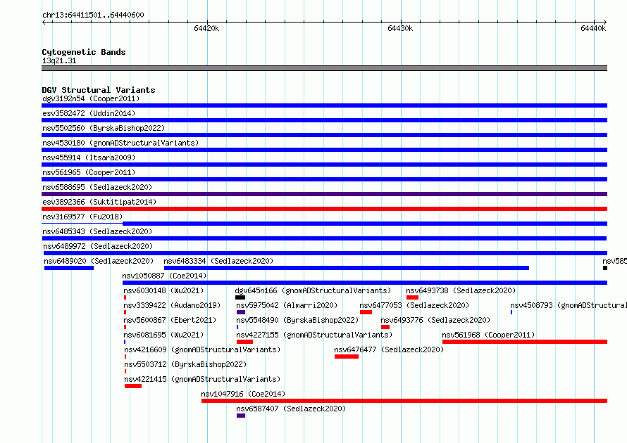Click the esv3892366 (Suktitipat2014) label

99,202
